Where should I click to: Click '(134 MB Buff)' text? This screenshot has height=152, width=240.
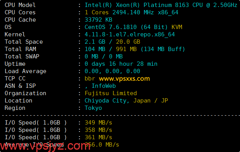(163, 49)
